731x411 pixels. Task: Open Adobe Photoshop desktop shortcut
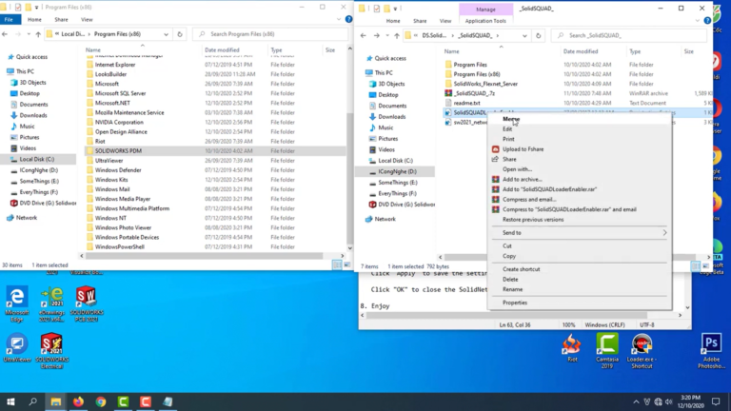click(711, 350)
